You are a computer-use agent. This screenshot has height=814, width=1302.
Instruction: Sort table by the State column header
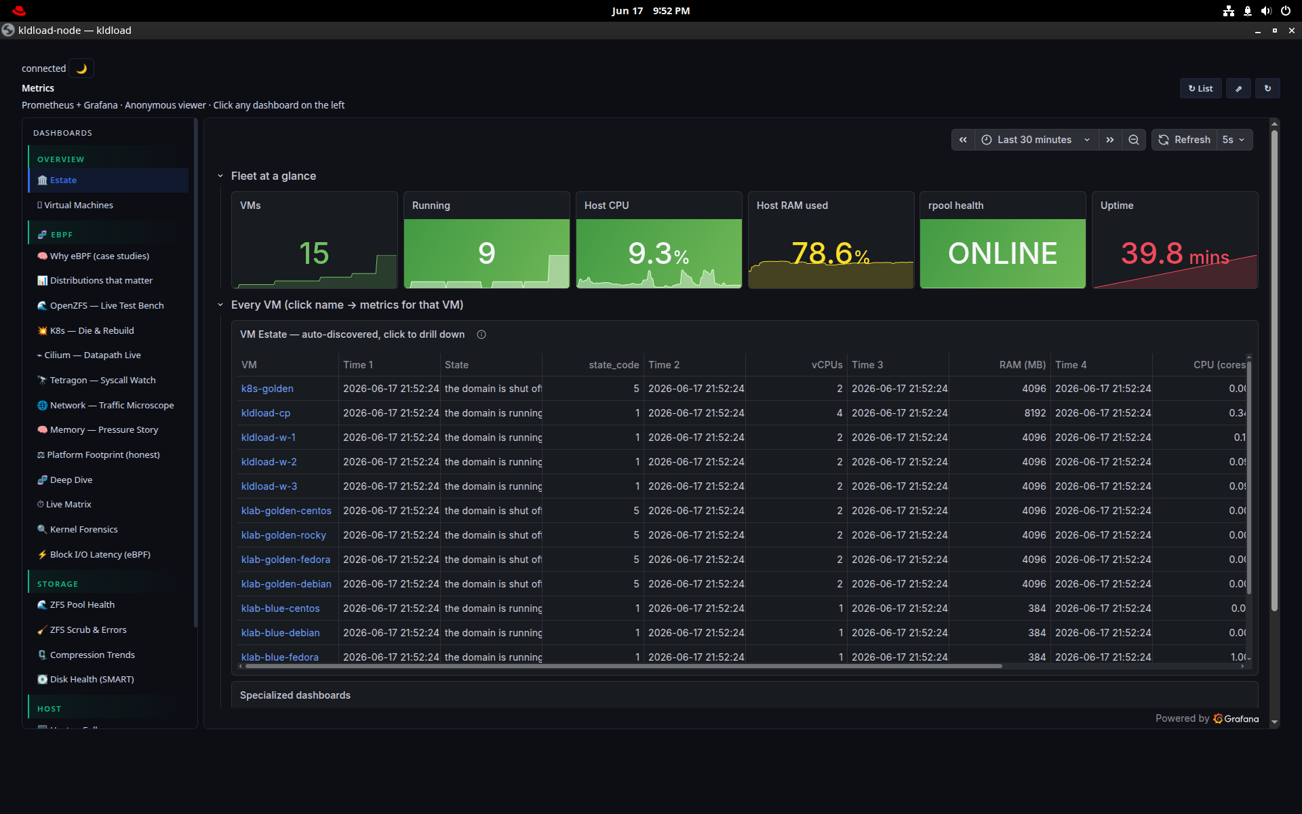[x=456, y=365]
